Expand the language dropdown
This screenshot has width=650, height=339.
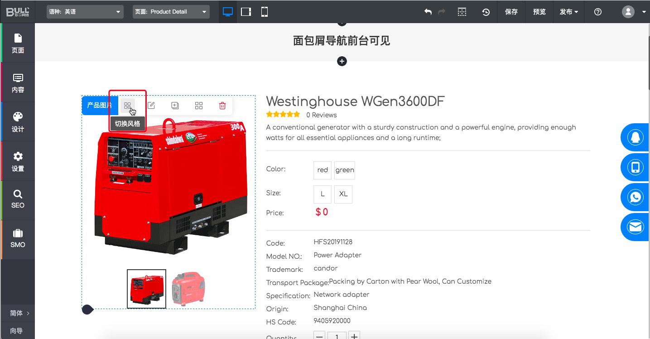tap(85, 12)
